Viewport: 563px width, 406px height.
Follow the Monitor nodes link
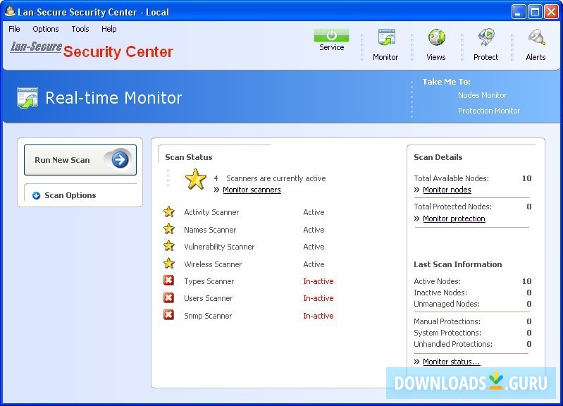tap(447, 190)
